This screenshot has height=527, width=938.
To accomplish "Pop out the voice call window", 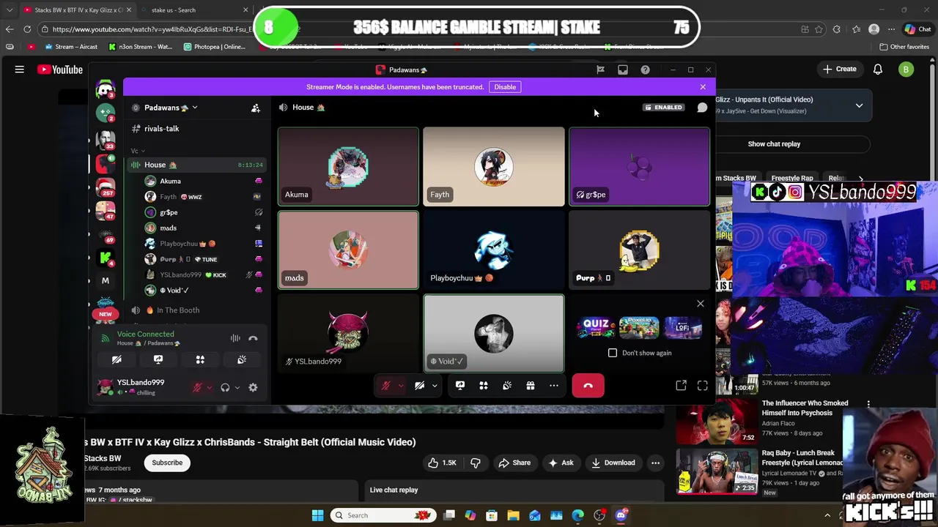I will click(x=681, y=386).
